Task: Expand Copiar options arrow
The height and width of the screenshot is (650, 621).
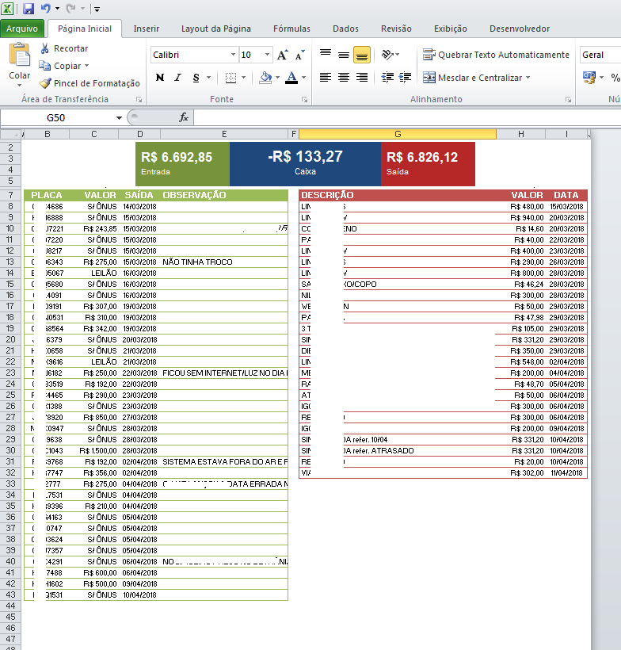Action: 86,66
